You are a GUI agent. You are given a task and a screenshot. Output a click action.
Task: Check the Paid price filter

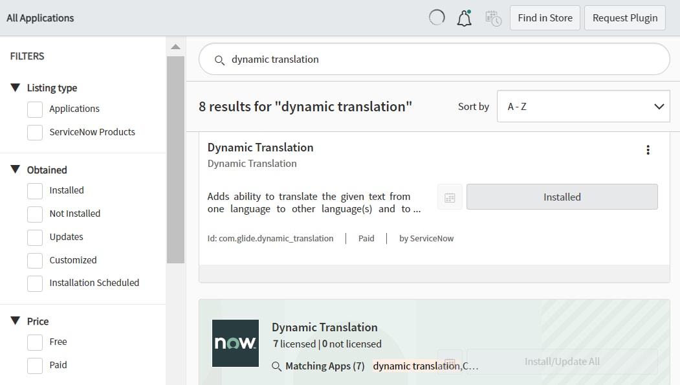(35, 366)
